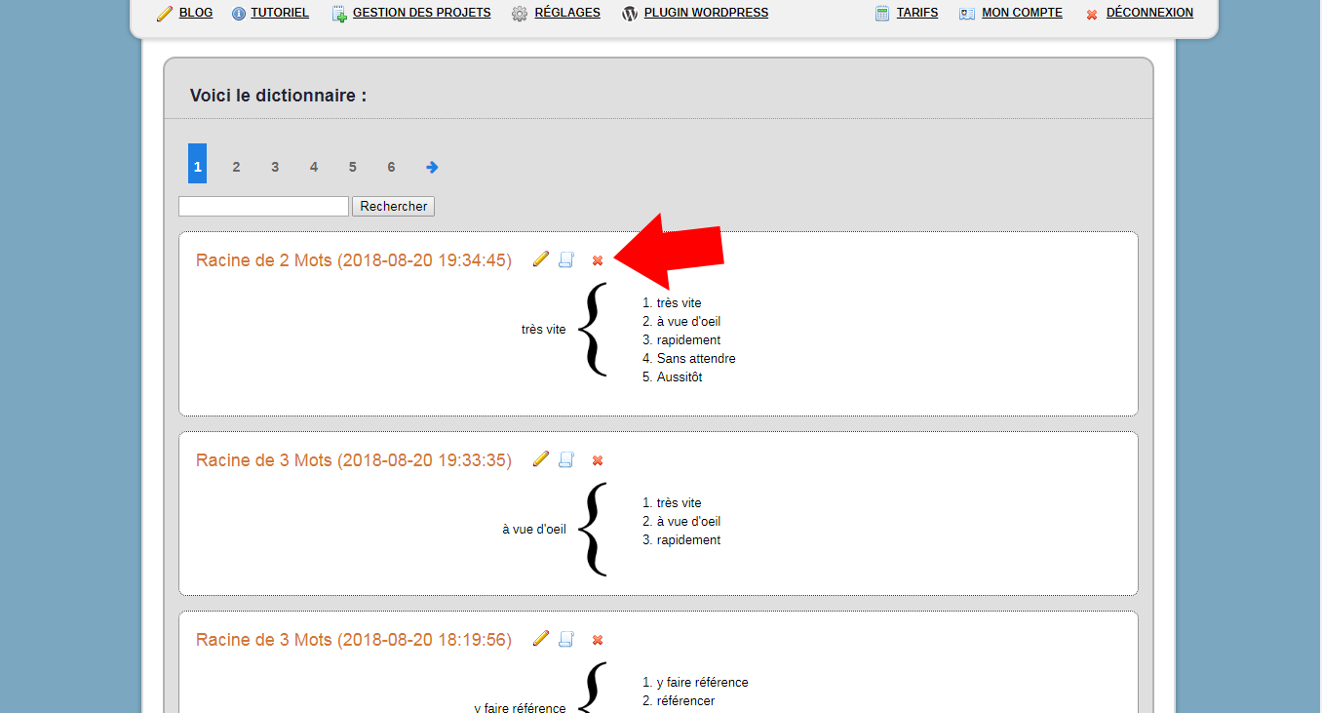Open the Plugin WordPress page
Viewport: 1322px width, 713px height.
point(706,13)
